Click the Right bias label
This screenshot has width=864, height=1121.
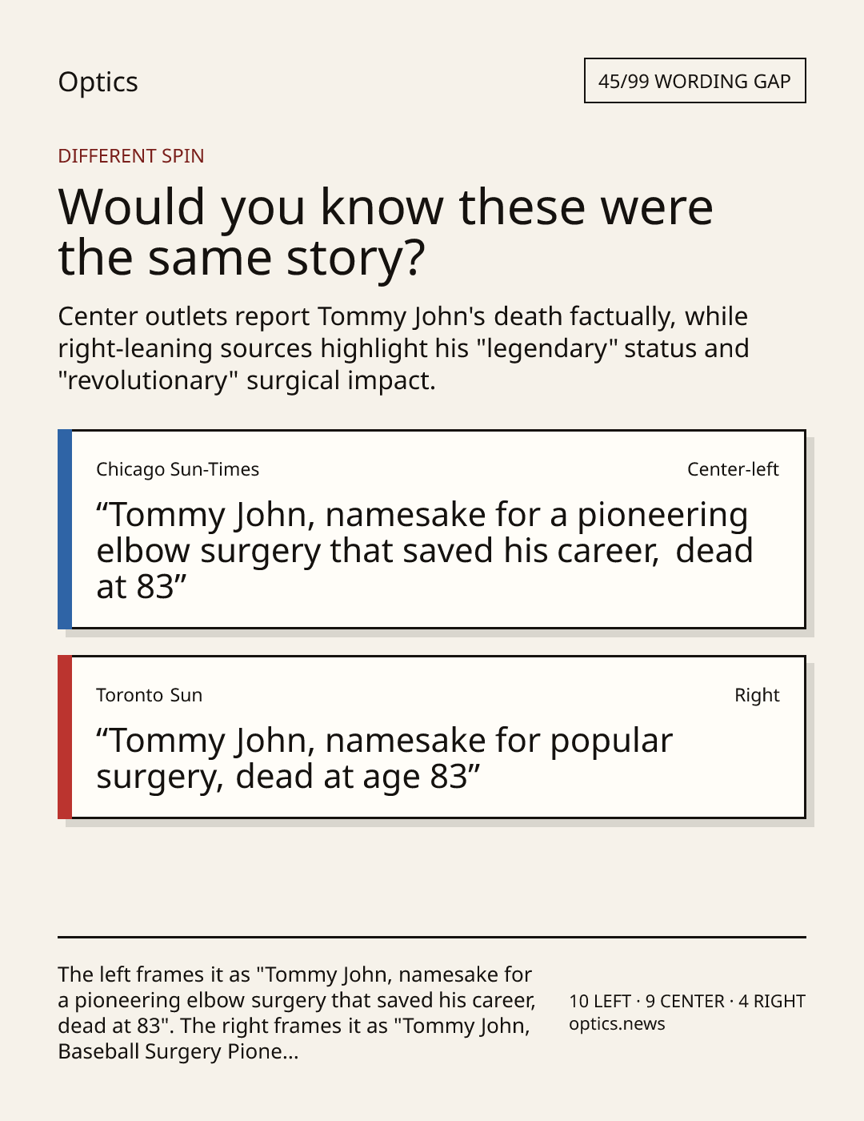click(757, 695)
